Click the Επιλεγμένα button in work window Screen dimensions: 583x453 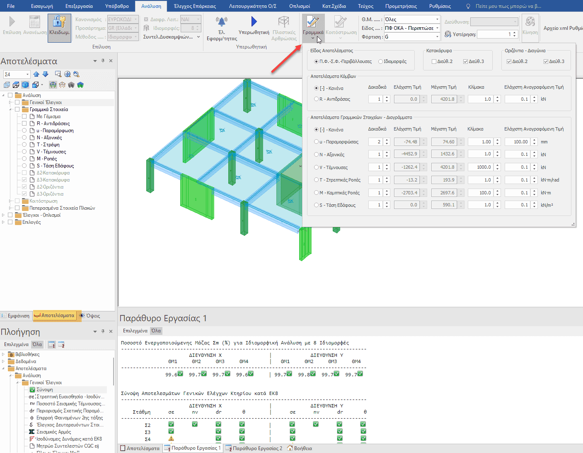[x=135, y=331]
